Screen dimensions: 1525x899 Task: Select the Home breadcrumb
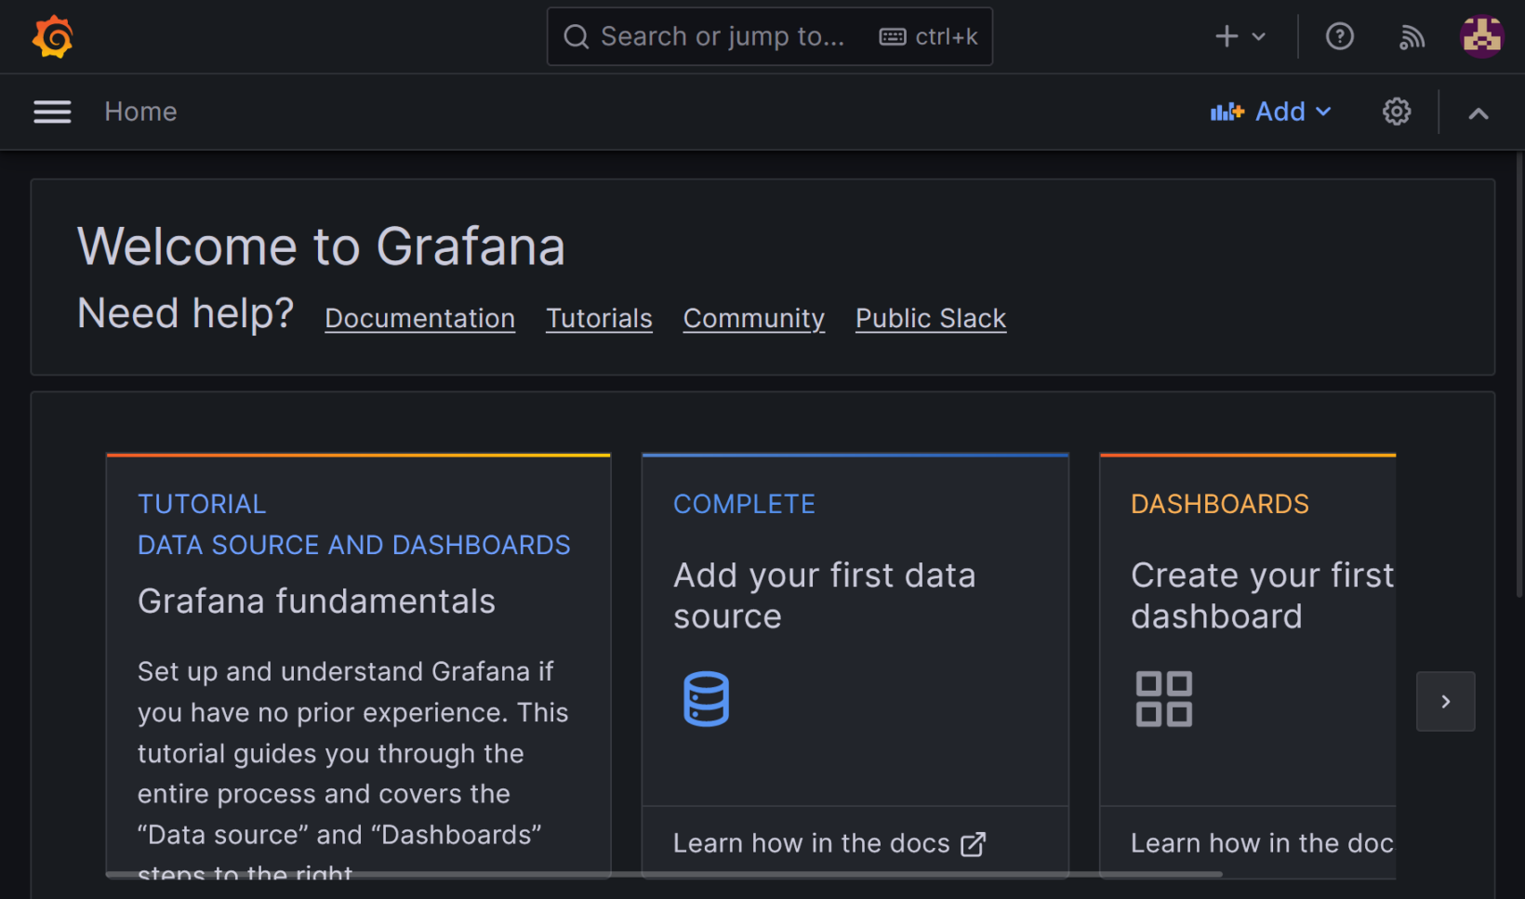pyautogui.click(x=140, y=111)
